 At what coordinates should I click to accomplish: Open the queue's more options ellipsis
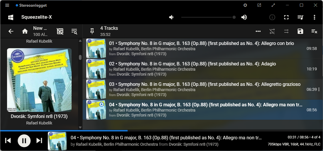coord(258,31)
